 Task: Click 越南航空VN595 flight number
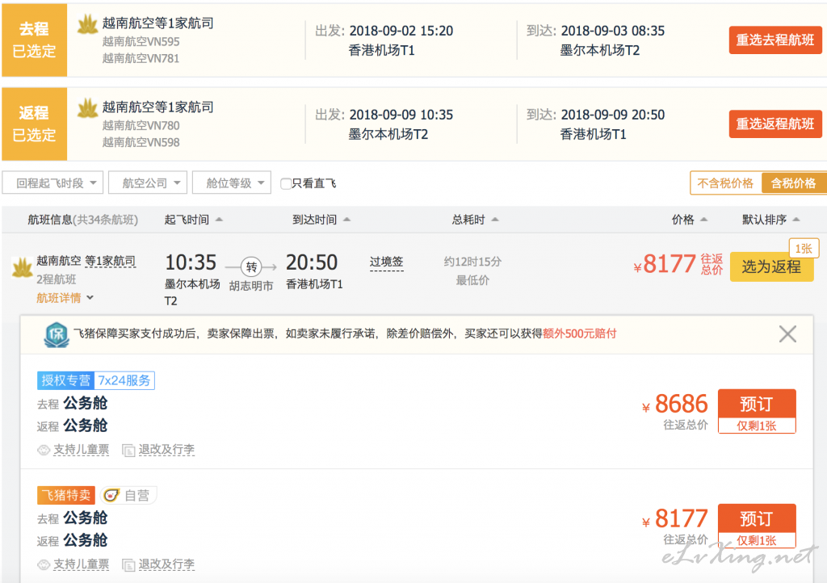141,42
